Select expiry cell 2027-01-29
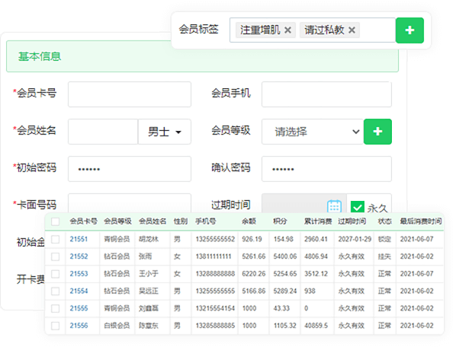Viewport: 456px width, 347px height. click(355, 239)
